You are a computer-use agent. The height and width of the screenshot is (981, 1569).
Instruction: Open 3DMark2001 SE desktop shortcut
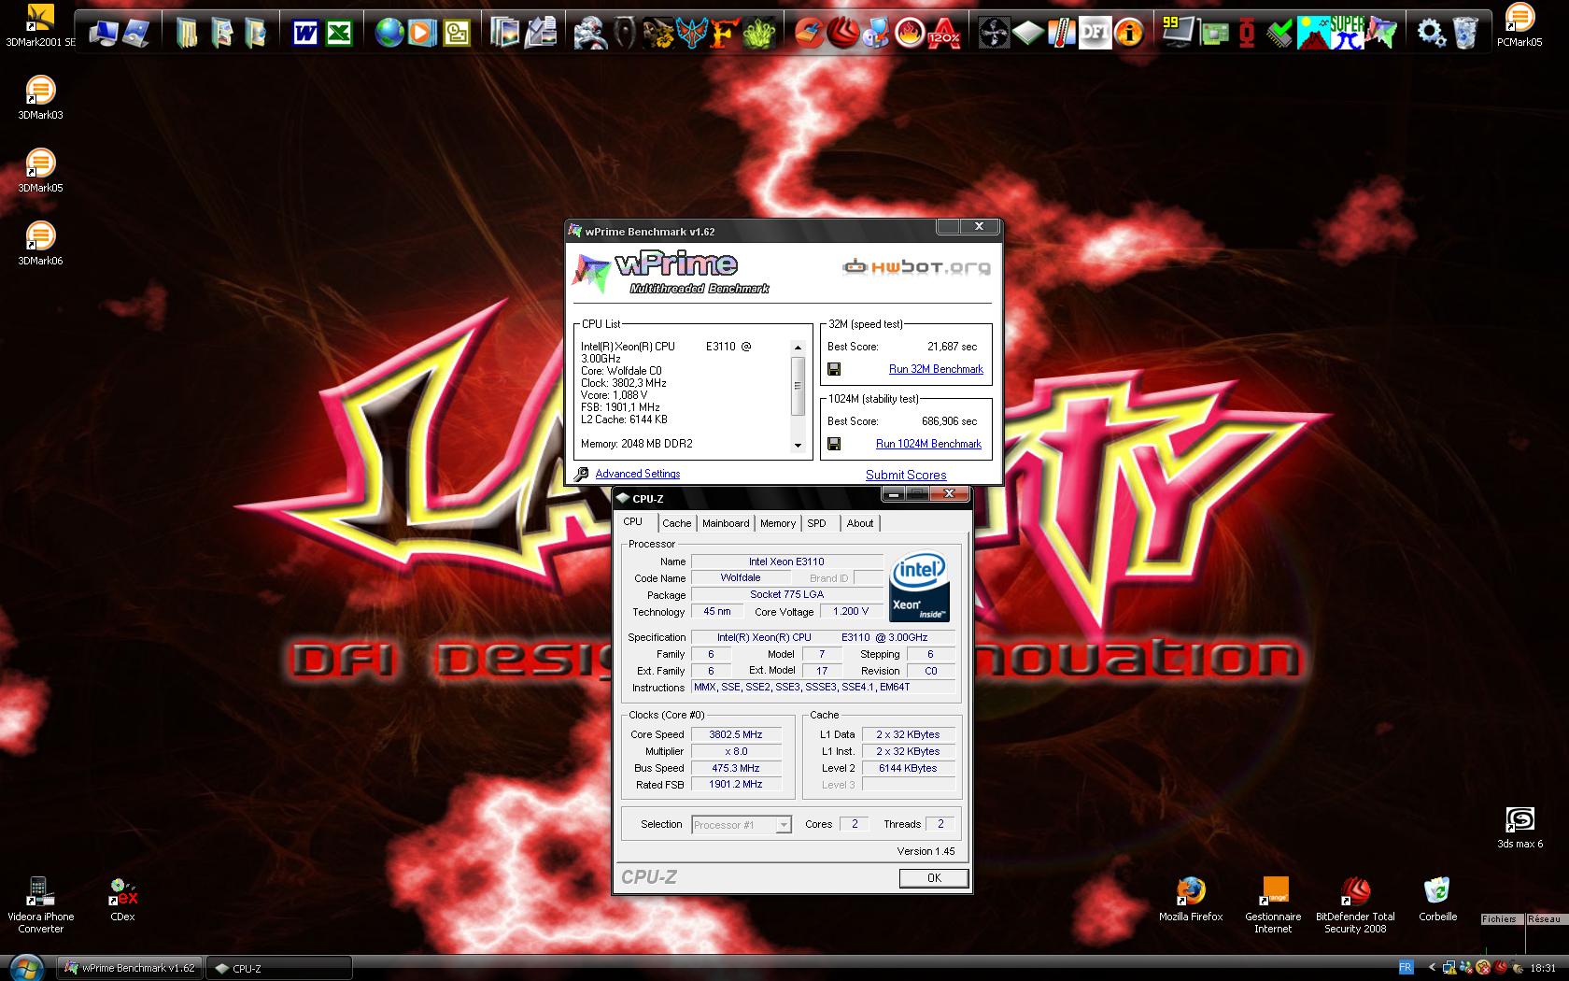click(x=40, y=25)
